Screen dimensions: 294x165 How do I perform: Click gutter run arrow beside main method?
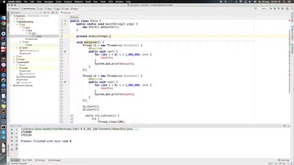[x=65, y=24]
